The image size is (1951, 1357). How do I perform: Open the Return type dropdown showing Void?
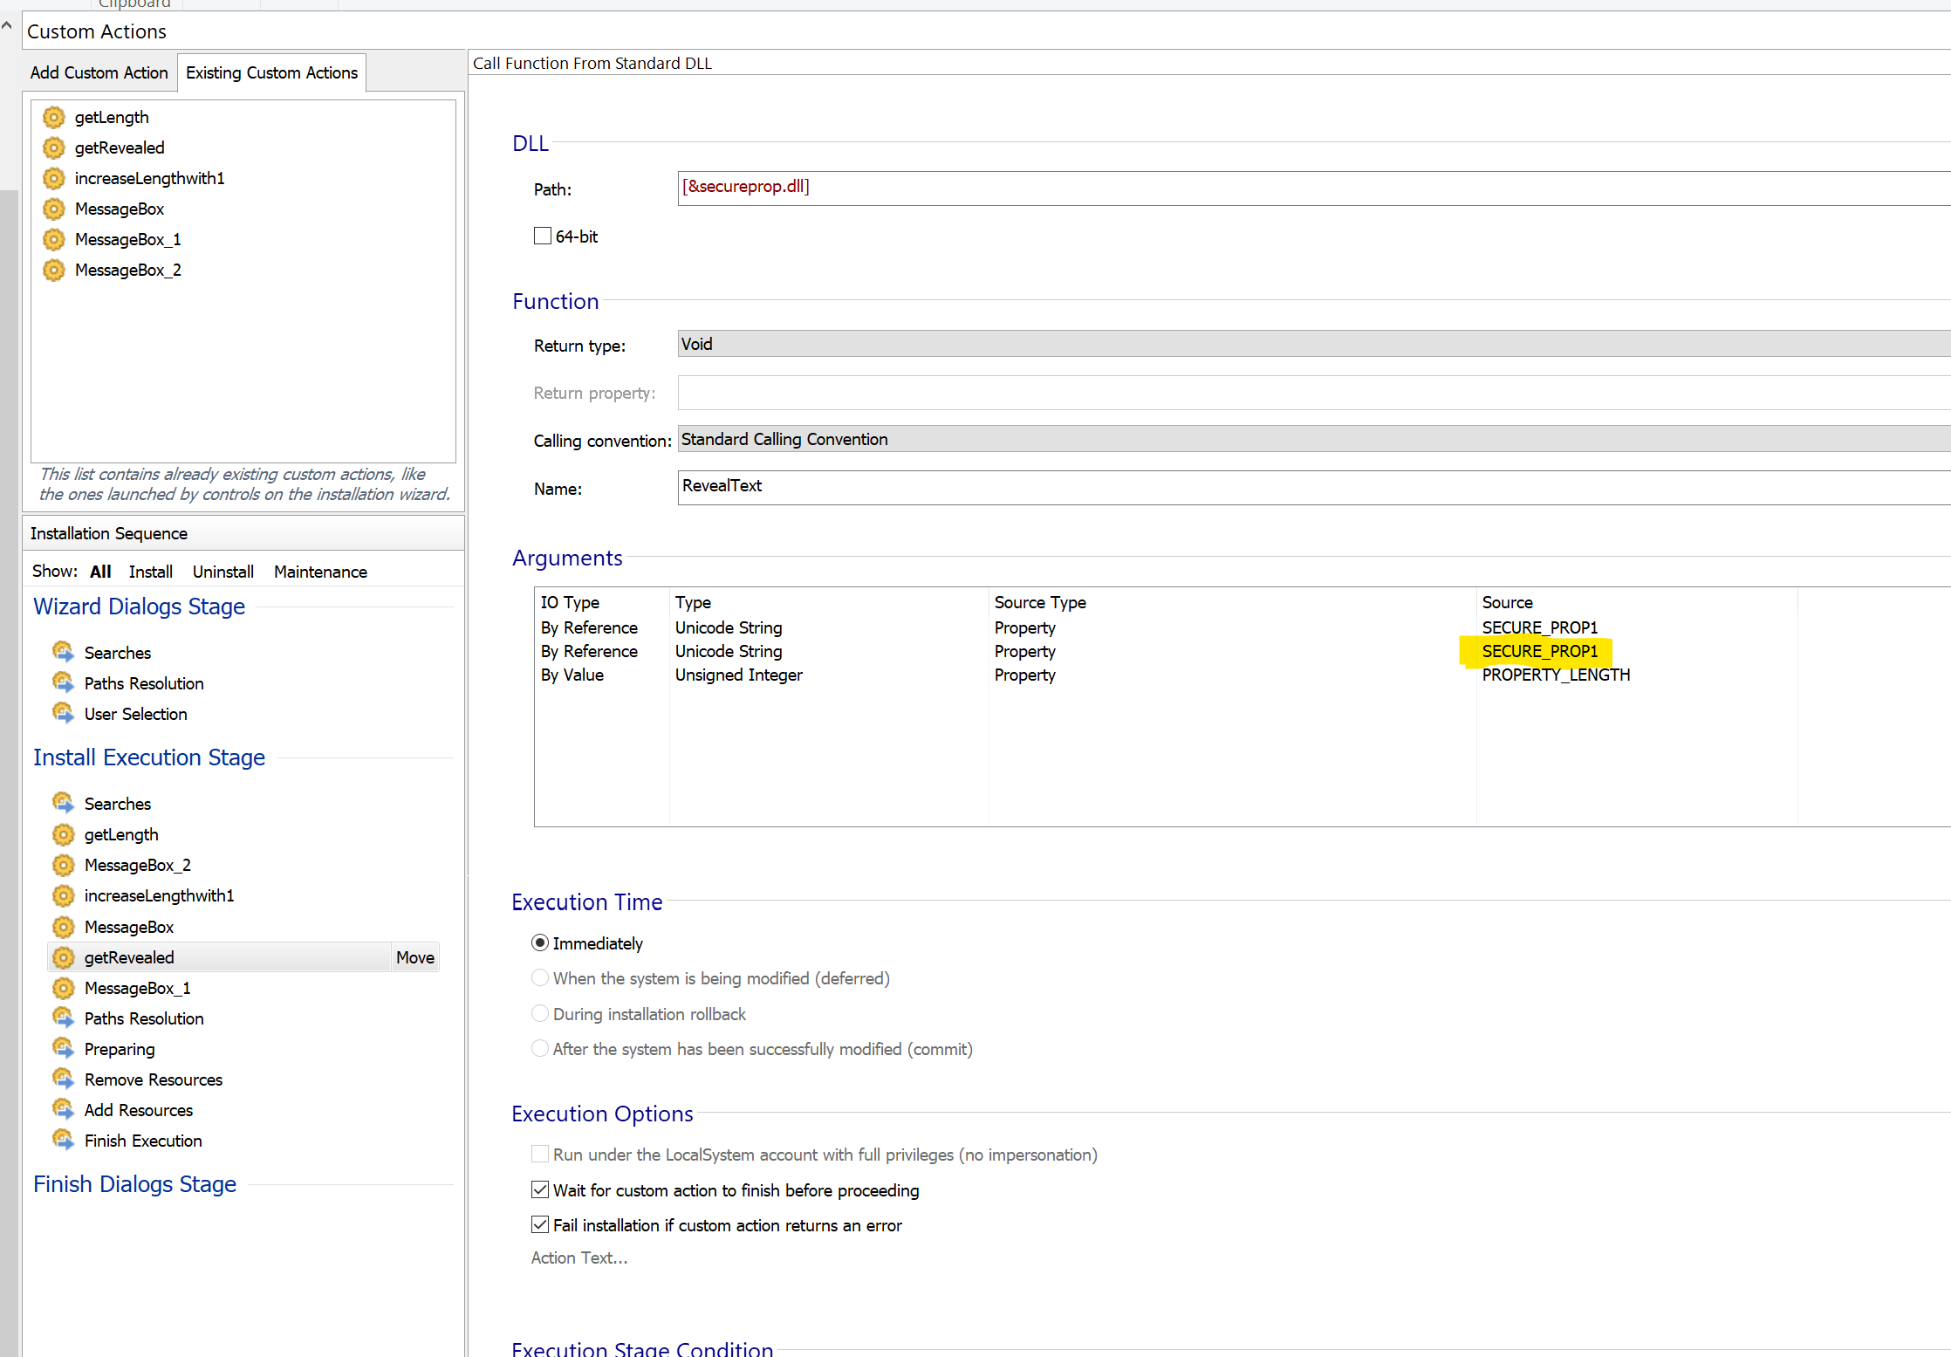(x=1314, y=344)
